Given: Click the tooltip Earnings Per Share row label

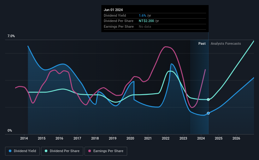Looking at the screenshot, I should (x=119, y=26).
